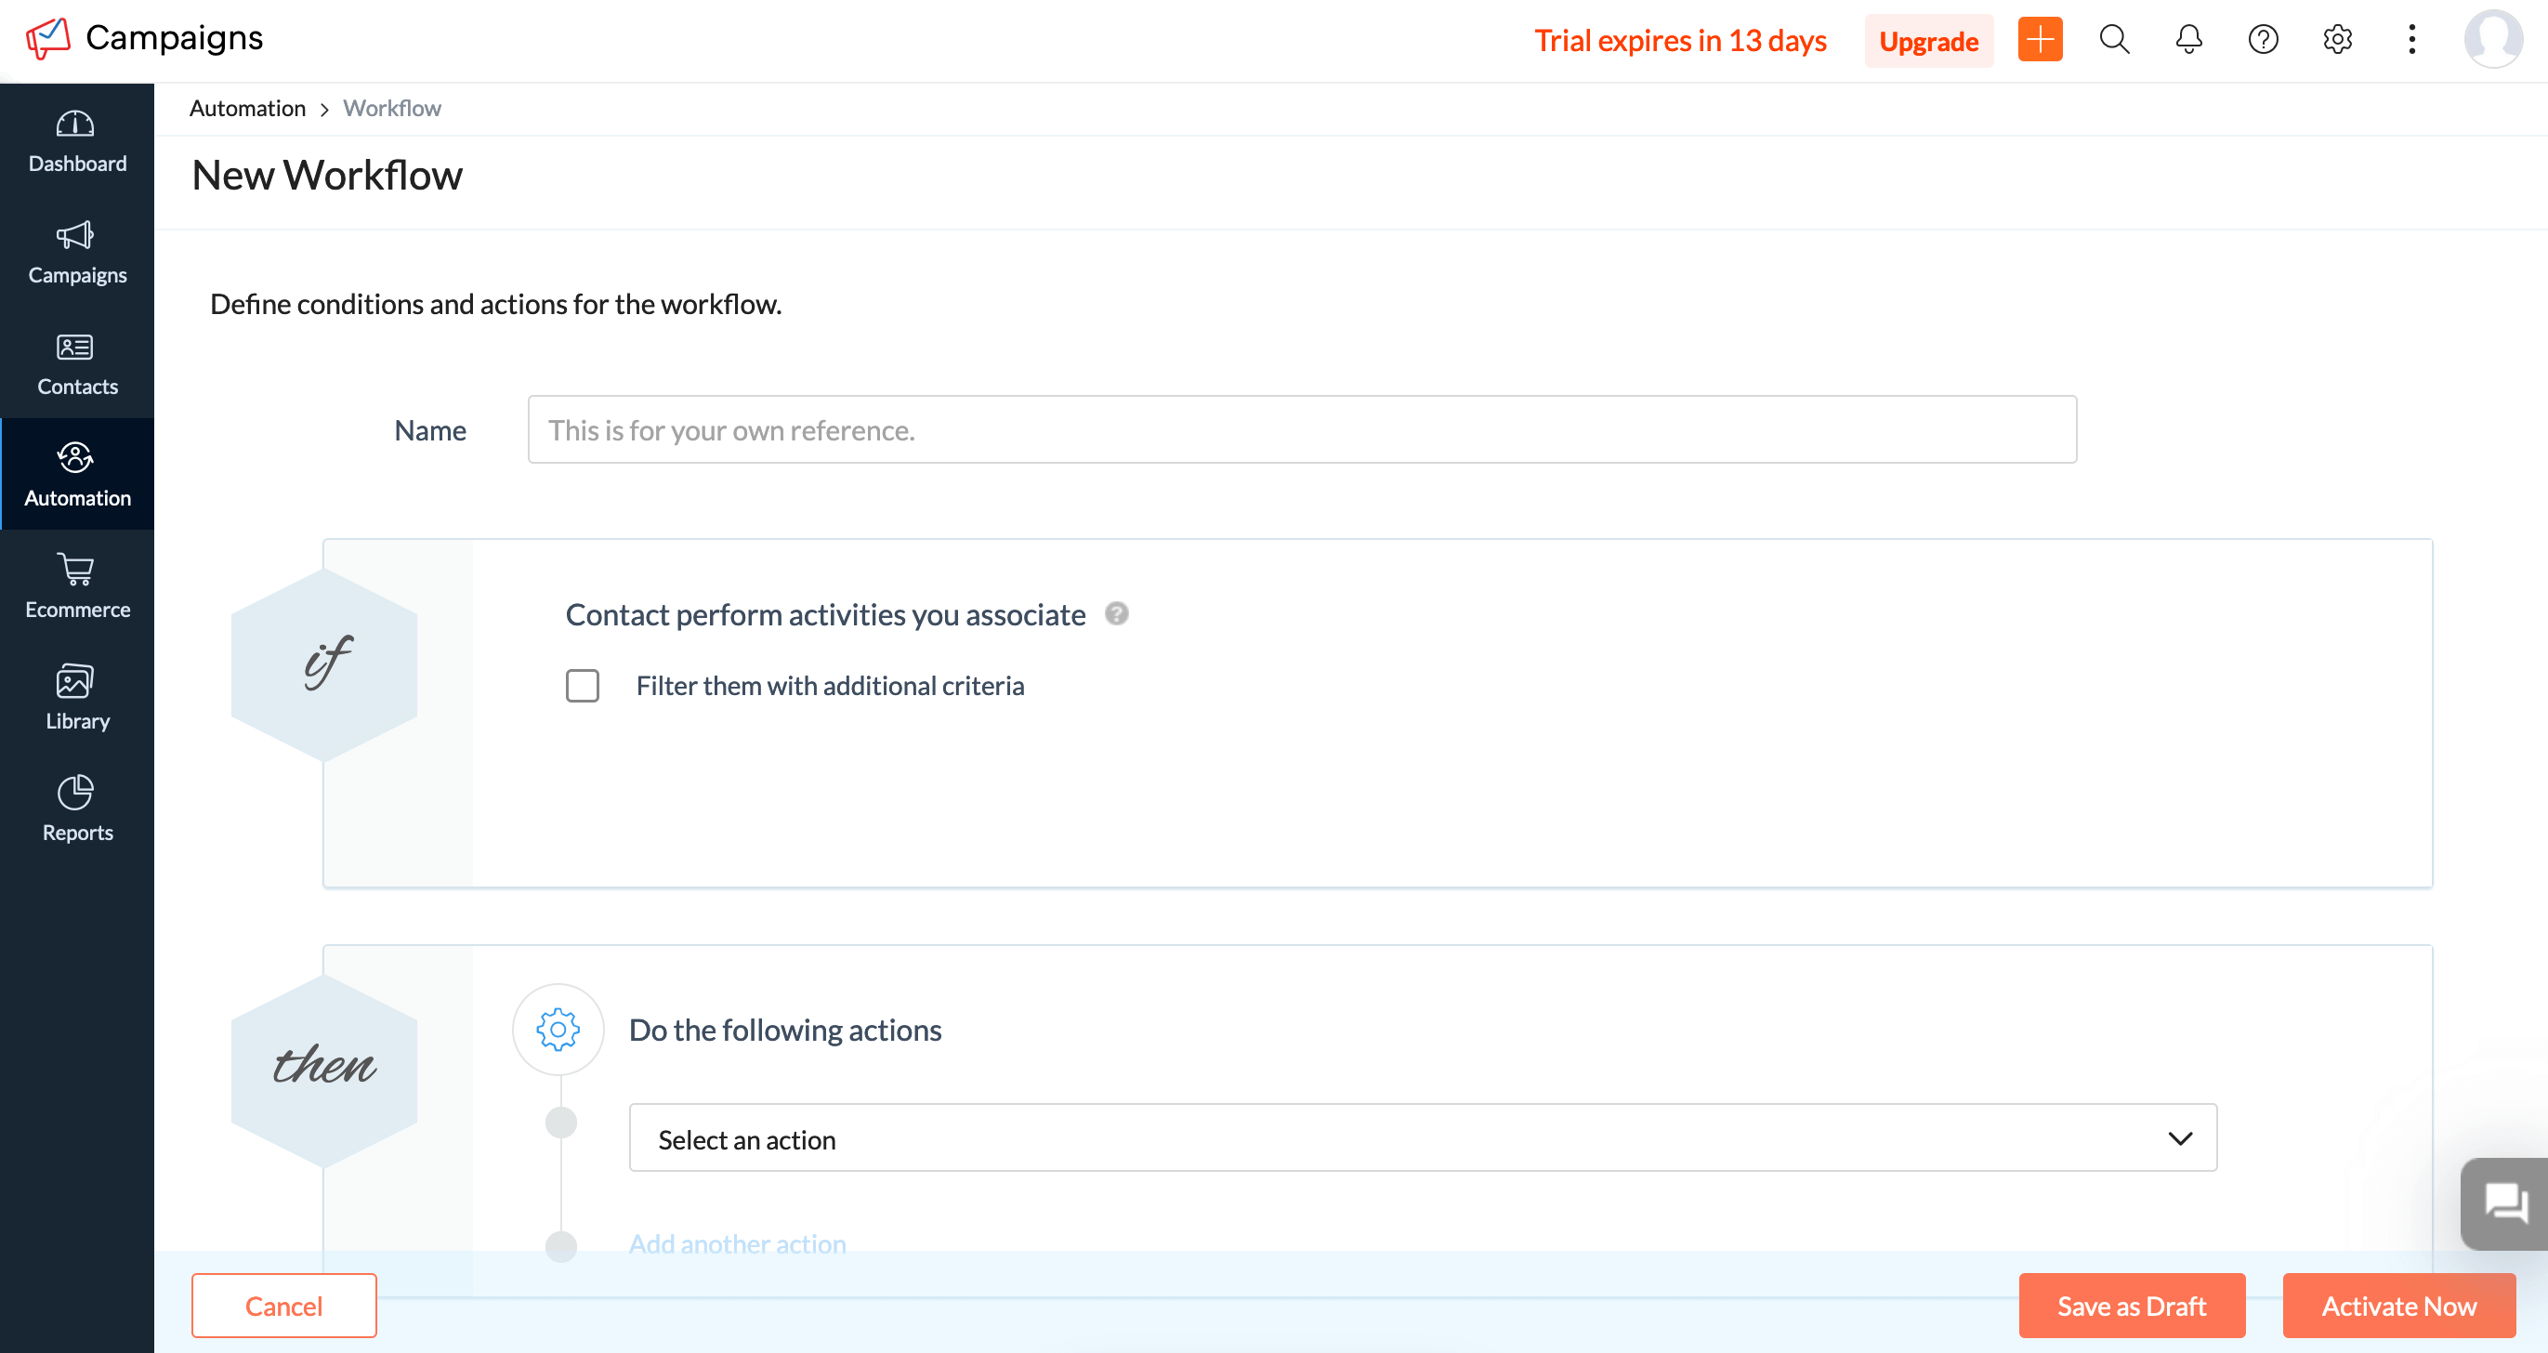Open the Reports section
The width and height of the screenshot is (2548, 1353).
tap(77, 810)
